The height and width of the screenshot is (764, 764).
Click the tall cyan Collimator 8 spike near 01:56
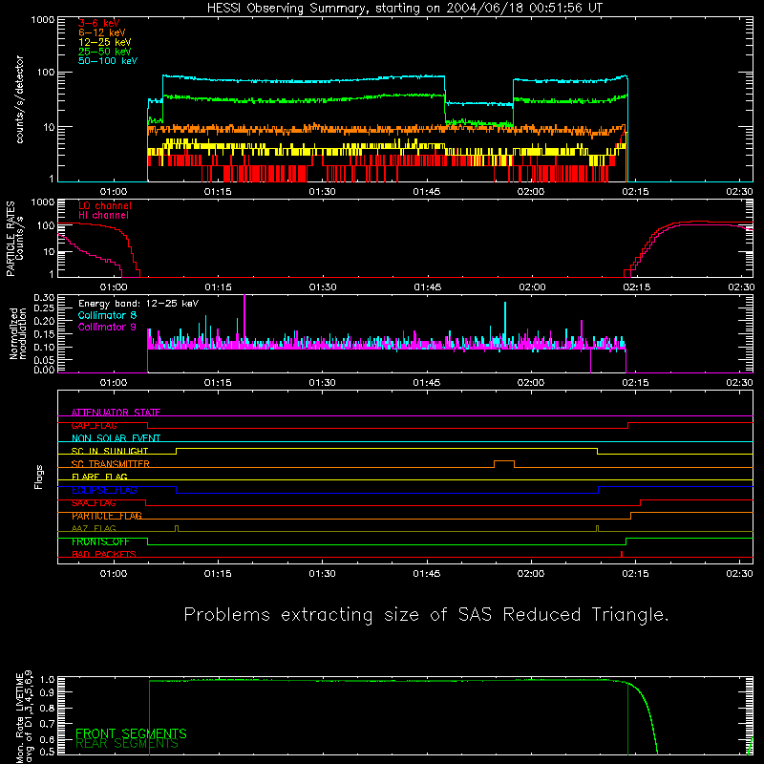[x=505, y=322]
